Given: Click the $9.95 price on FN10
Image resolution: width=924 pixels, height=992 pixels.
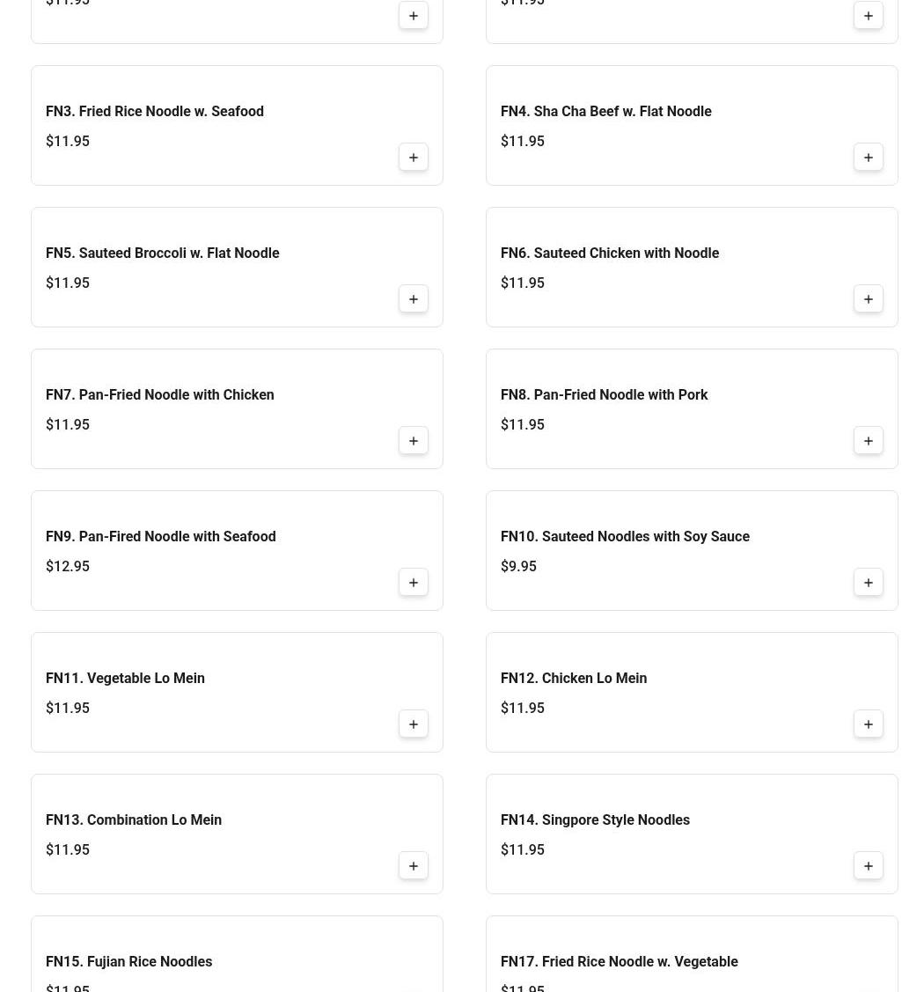Looking at the screenshot, I should 518,566.
